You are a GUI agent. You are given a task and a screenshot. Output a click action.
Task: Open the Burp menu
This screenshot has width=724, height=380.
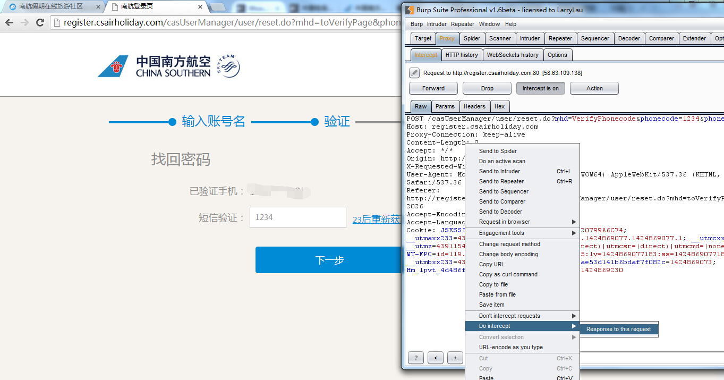tap(416, 24)
